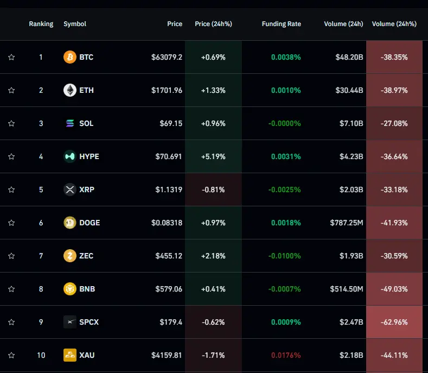Open the HYPE symbol link

tap(90, 156)
